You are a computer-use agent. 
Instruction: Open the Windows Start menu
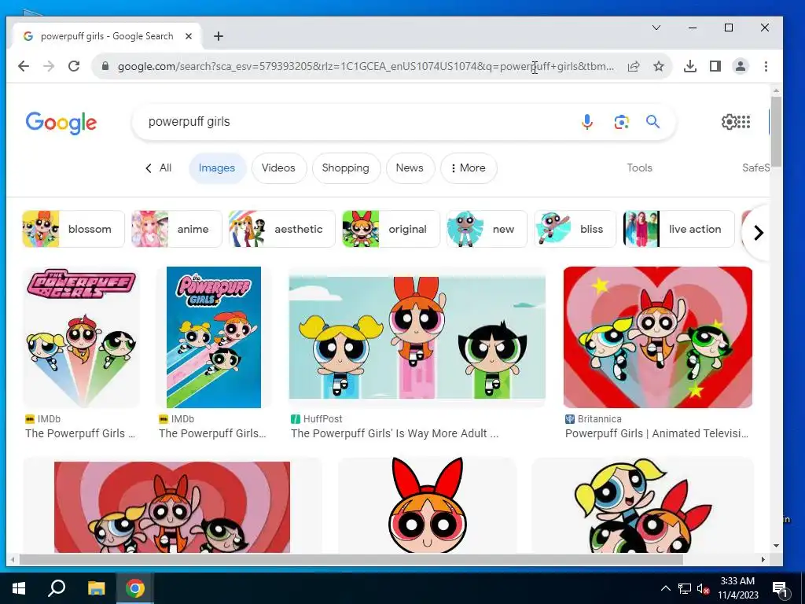pyautogui.click(x=19, y=588)
